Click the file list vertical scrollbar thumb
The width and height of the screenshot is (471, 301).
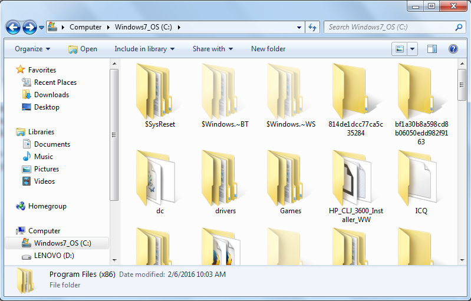click(462, 85)
